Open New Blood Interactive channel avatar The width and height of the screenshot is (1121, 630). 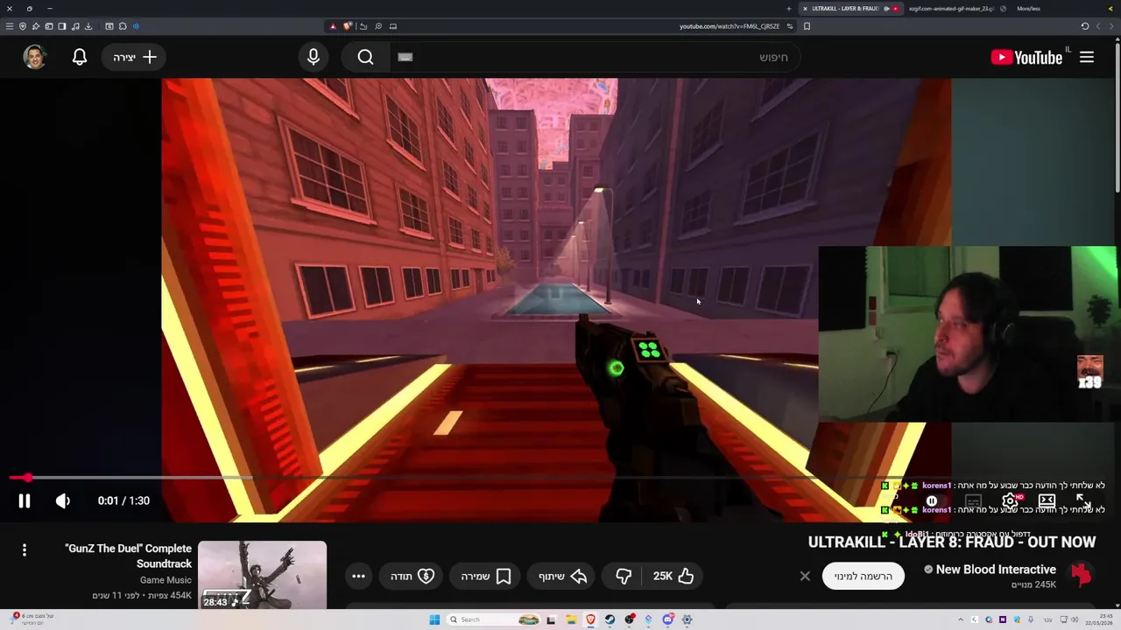pos(1081,575)
